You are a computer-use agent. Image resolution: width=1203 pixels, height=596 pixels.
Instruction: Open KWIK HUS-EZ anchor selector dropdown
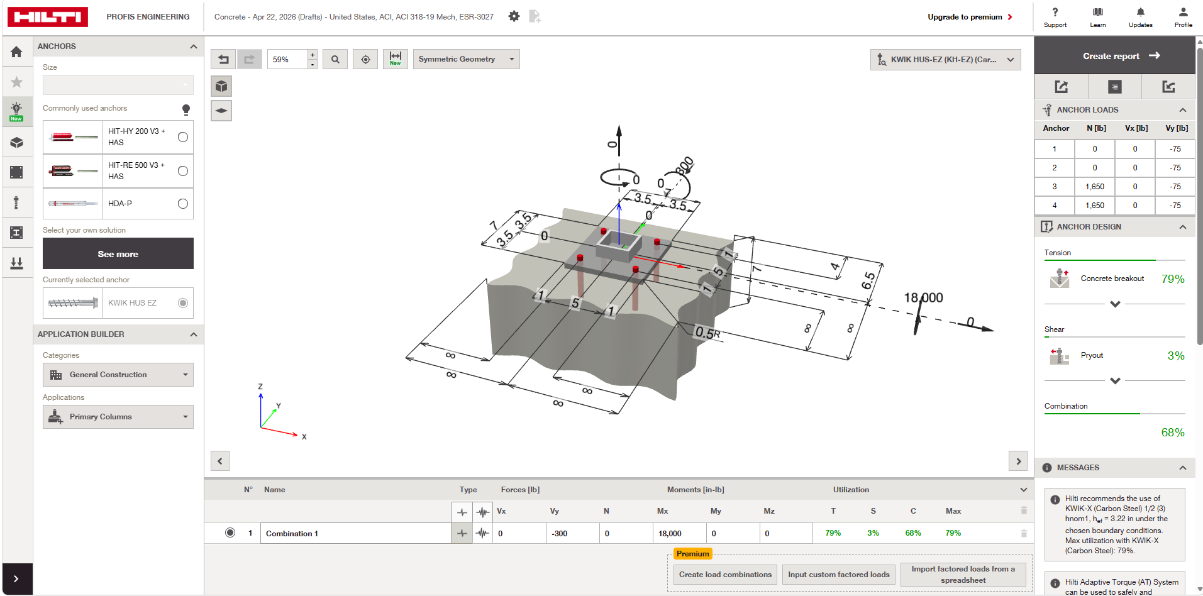(946, 60)
